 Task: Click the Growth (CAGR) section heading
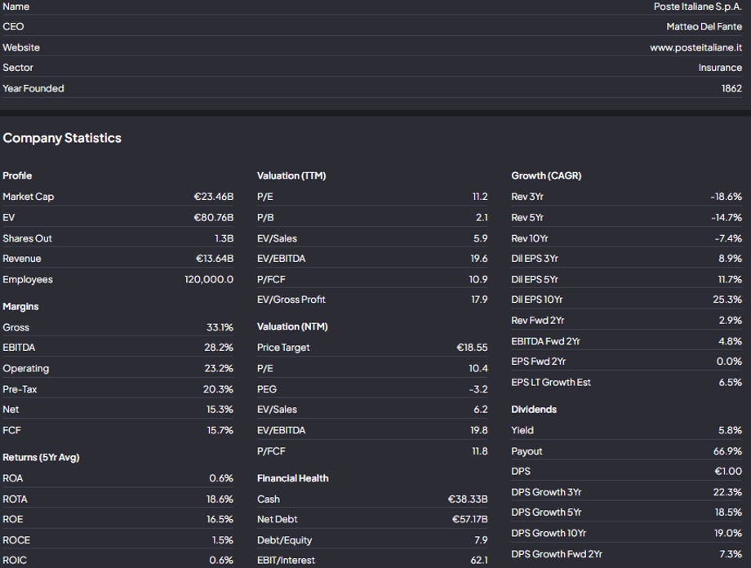tap(546, 175)
